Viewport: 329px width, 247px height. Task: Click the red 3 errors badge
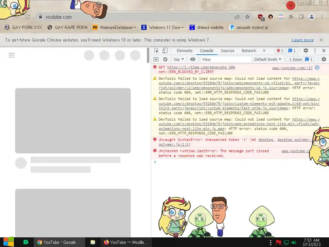coord(280,50)
